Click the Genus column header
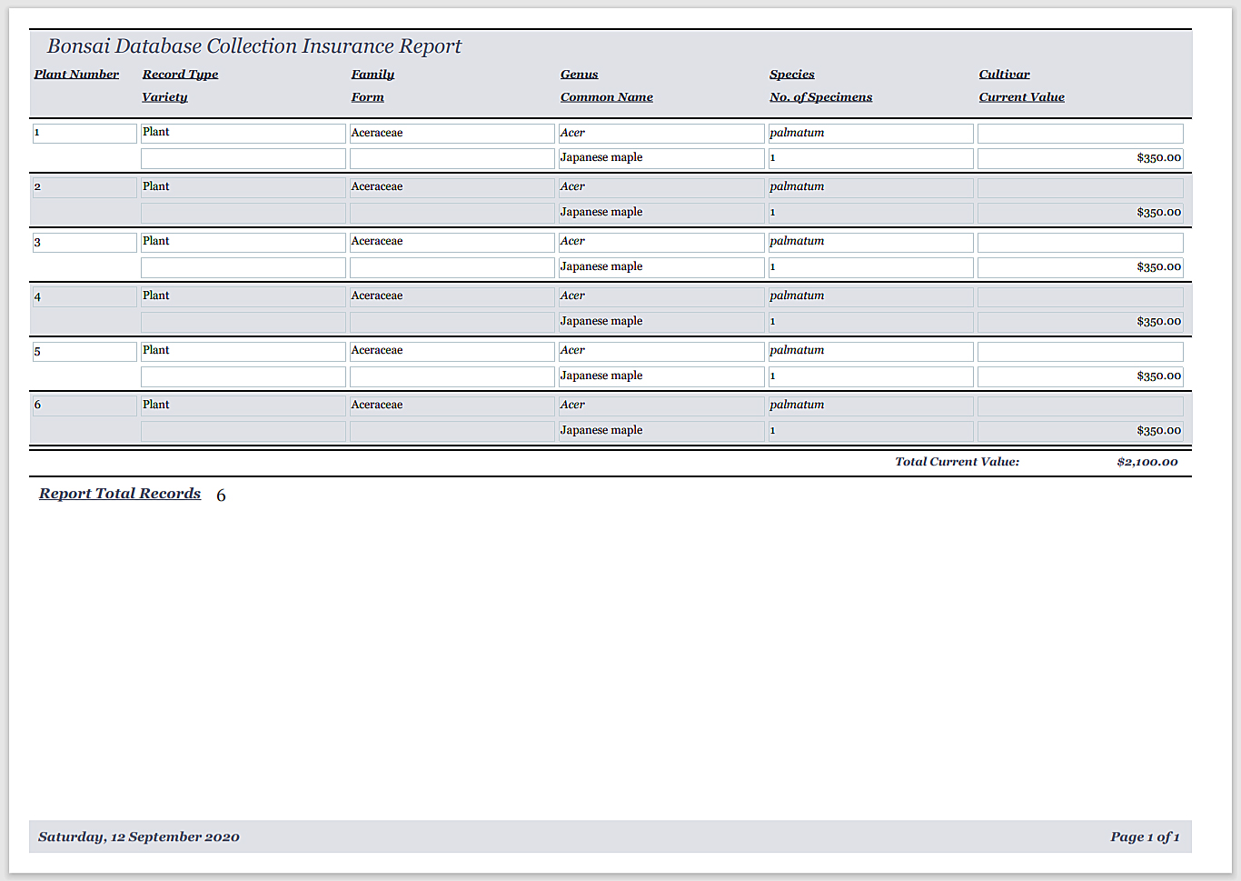 pyautogui.click(x=579, y=75)
